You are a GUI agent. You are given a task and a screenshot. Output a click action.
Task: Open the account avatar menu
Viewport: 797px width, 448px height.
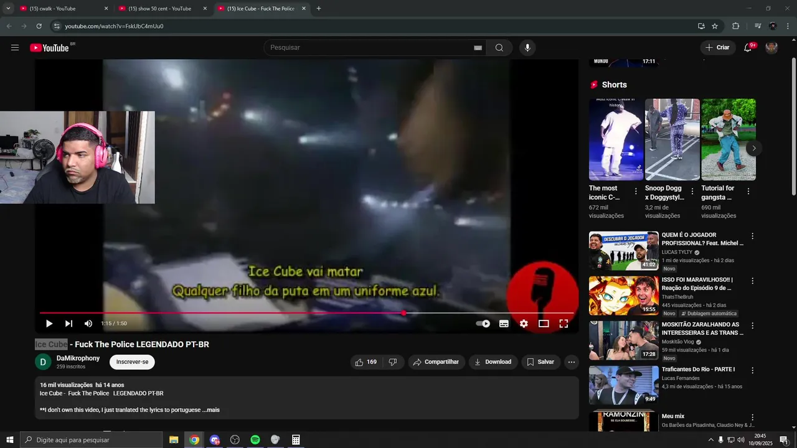pyautogui.click(x=771, y=47)
